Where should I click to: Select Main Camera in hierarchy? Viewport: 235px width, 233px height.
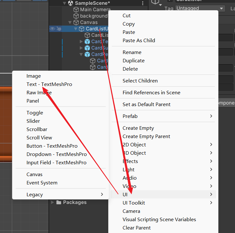click(x=95, y=10)
